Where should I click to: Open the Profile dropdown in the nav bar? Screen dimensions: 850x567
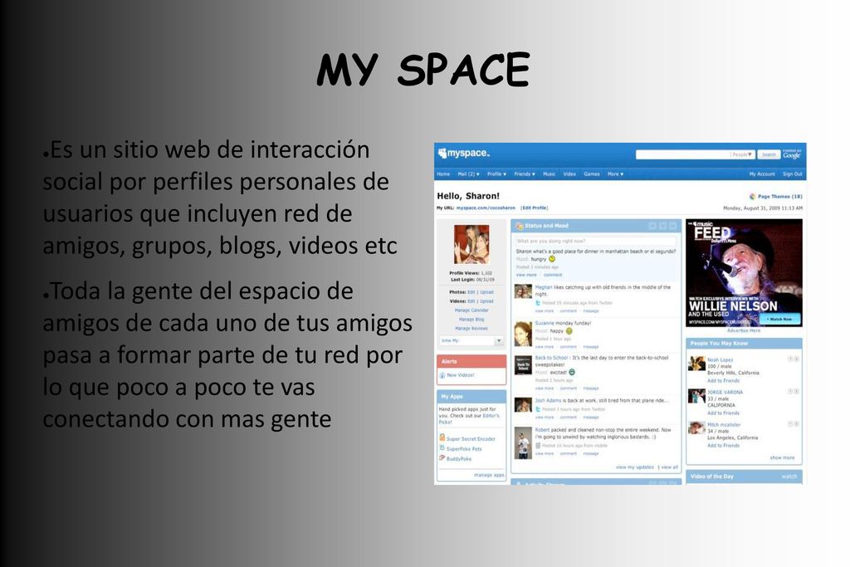[x=496, y=174]
